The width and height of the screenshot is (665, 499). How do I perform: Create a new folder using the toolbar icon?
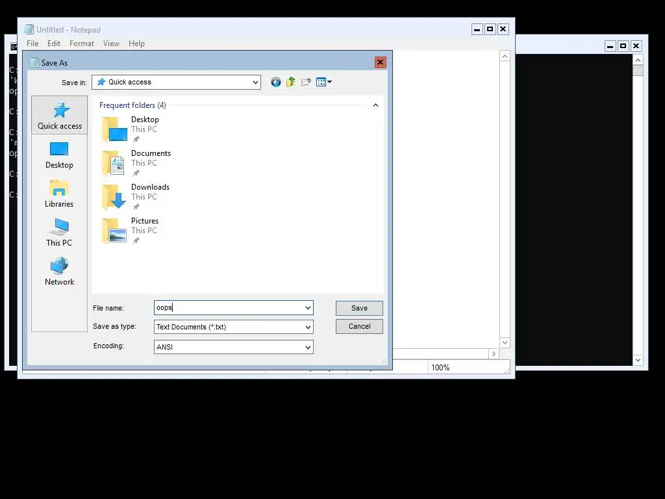tap(306, 83)
